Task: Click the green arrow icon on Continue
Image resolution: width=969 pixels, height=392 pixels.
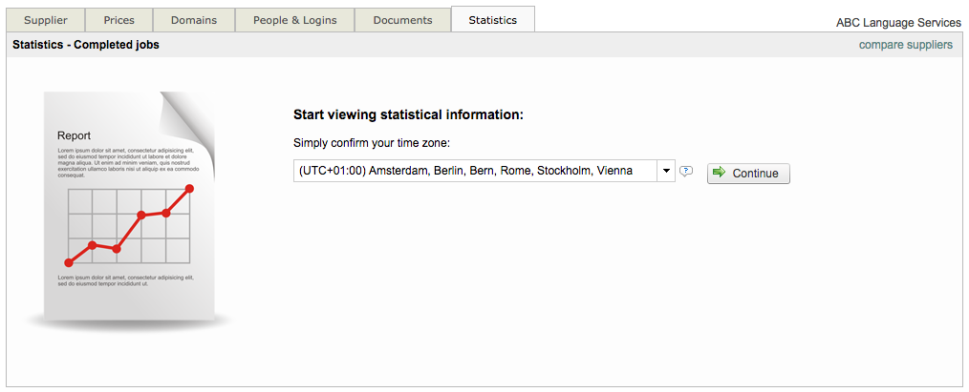Action: coord(720,173)
